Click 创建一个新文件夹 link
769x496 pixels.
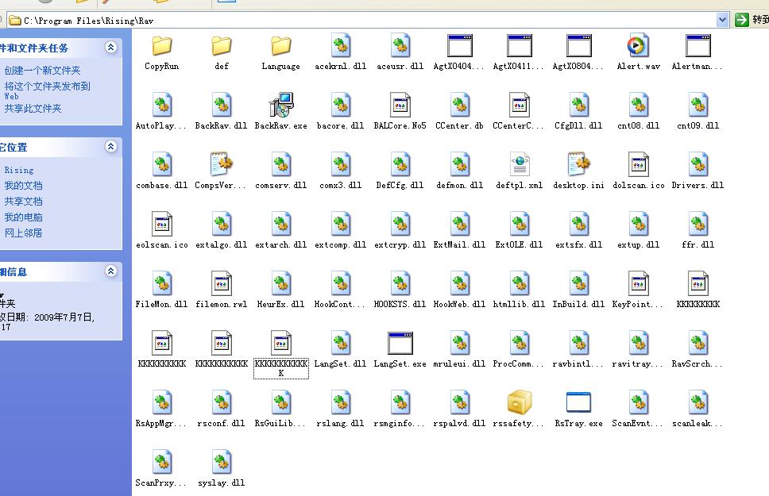click(x=42, y=71)
